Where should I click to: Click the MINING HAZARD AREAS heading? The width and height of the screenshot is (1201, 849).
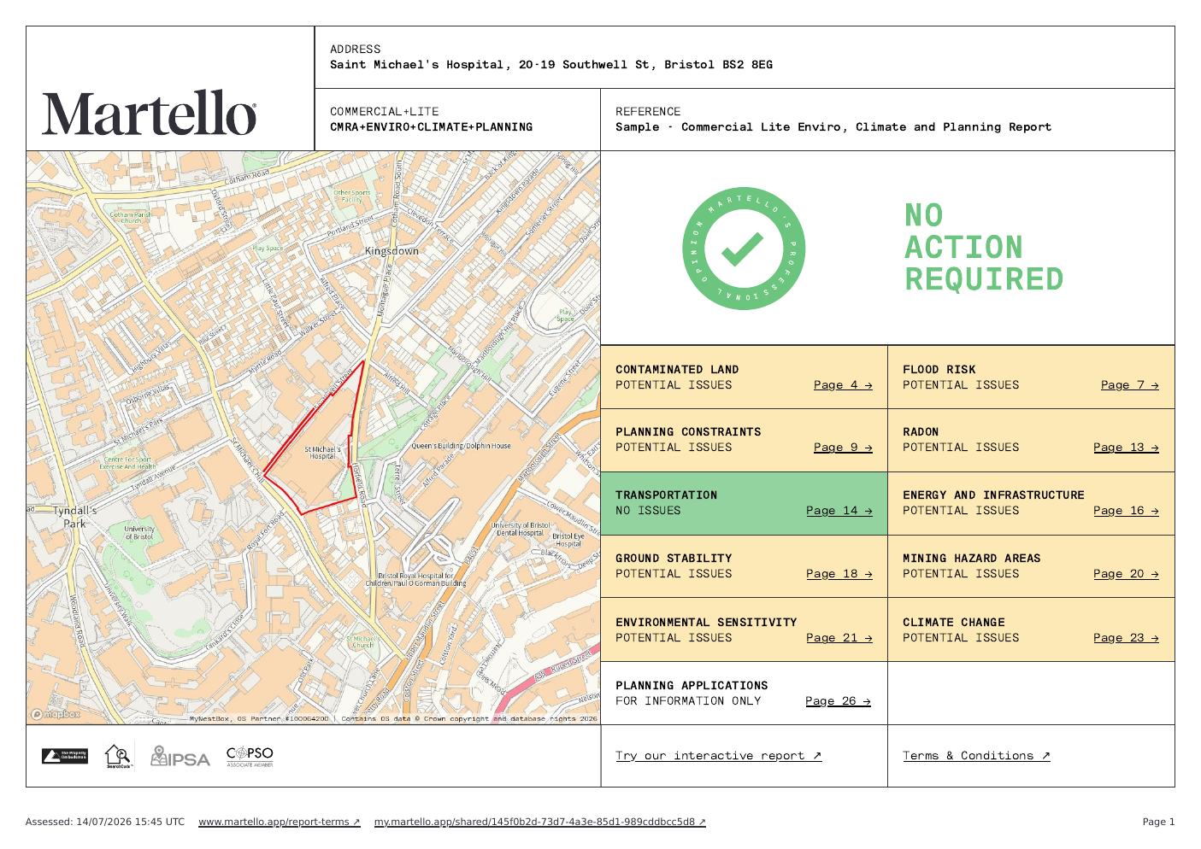coord(972,559)
